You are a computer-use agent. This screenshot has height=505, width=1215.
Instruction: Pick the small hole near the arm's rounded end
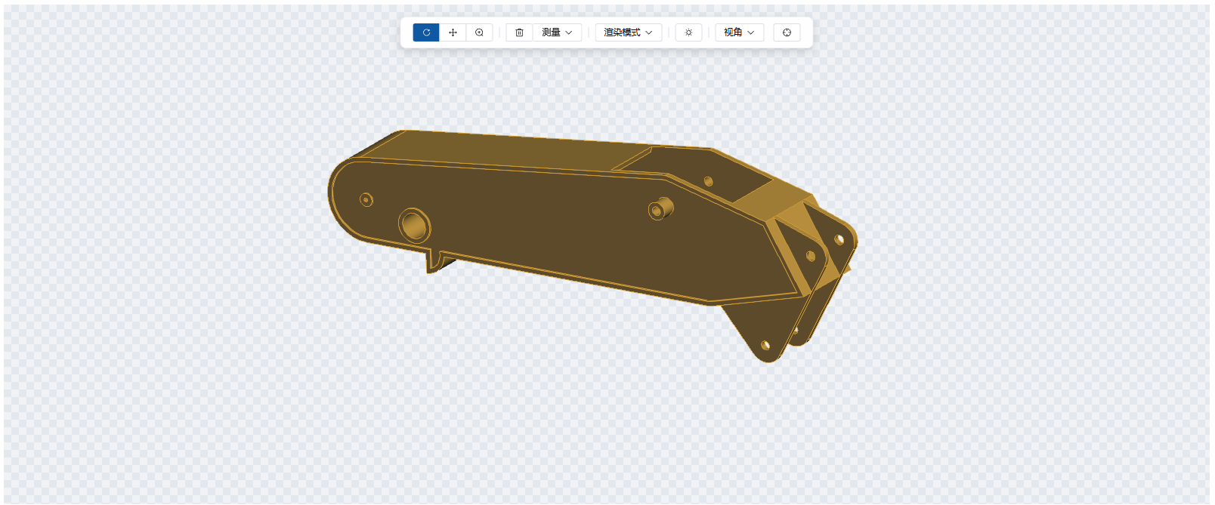(x=366, y=200)
